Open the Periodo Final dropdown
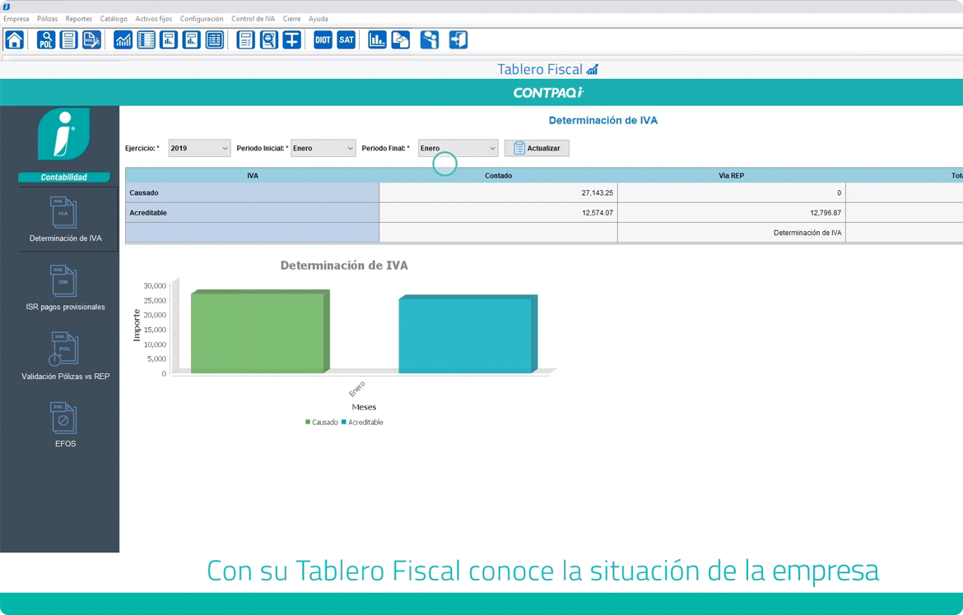The width and height of the screenshot is (963, 615). click(x=458, y=147)
